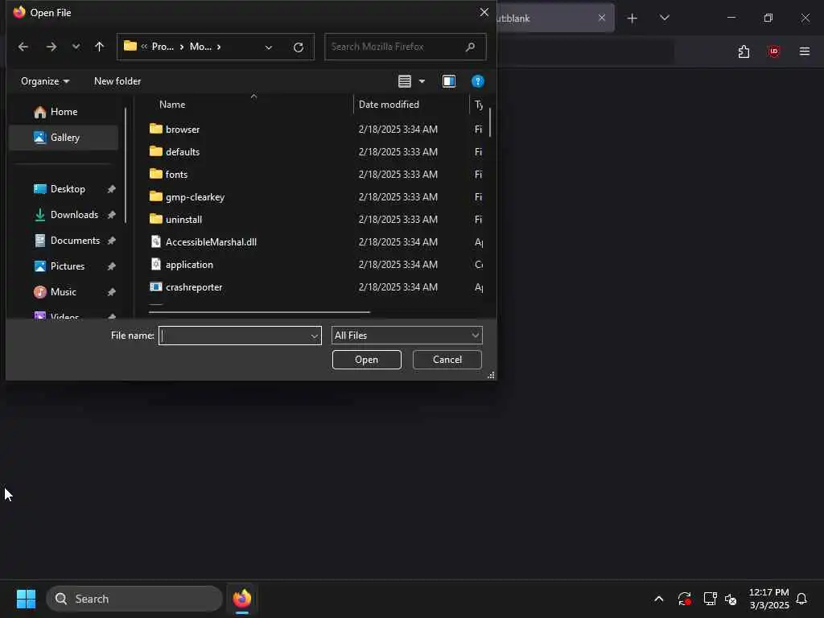Click the Mo... breadcrumb segment
This screenshot has height=618, width=824.
(200, 47)
